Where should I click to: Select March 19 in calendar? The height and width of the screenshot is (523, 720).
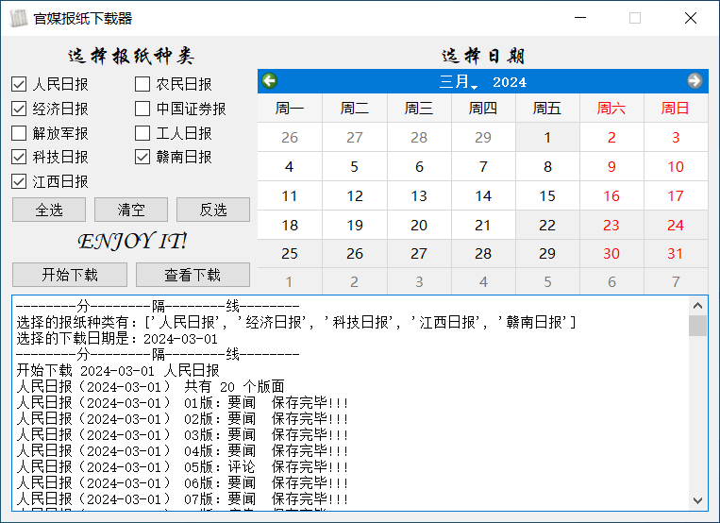coord(355,226)
